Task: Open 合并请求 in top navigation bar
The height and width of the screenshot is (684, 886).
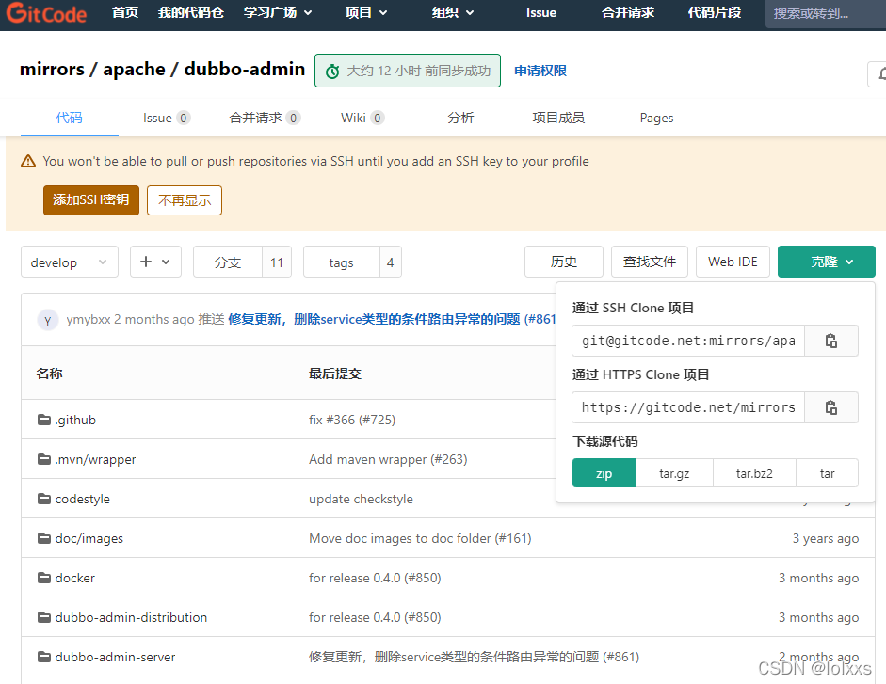Action: point(628,12)
